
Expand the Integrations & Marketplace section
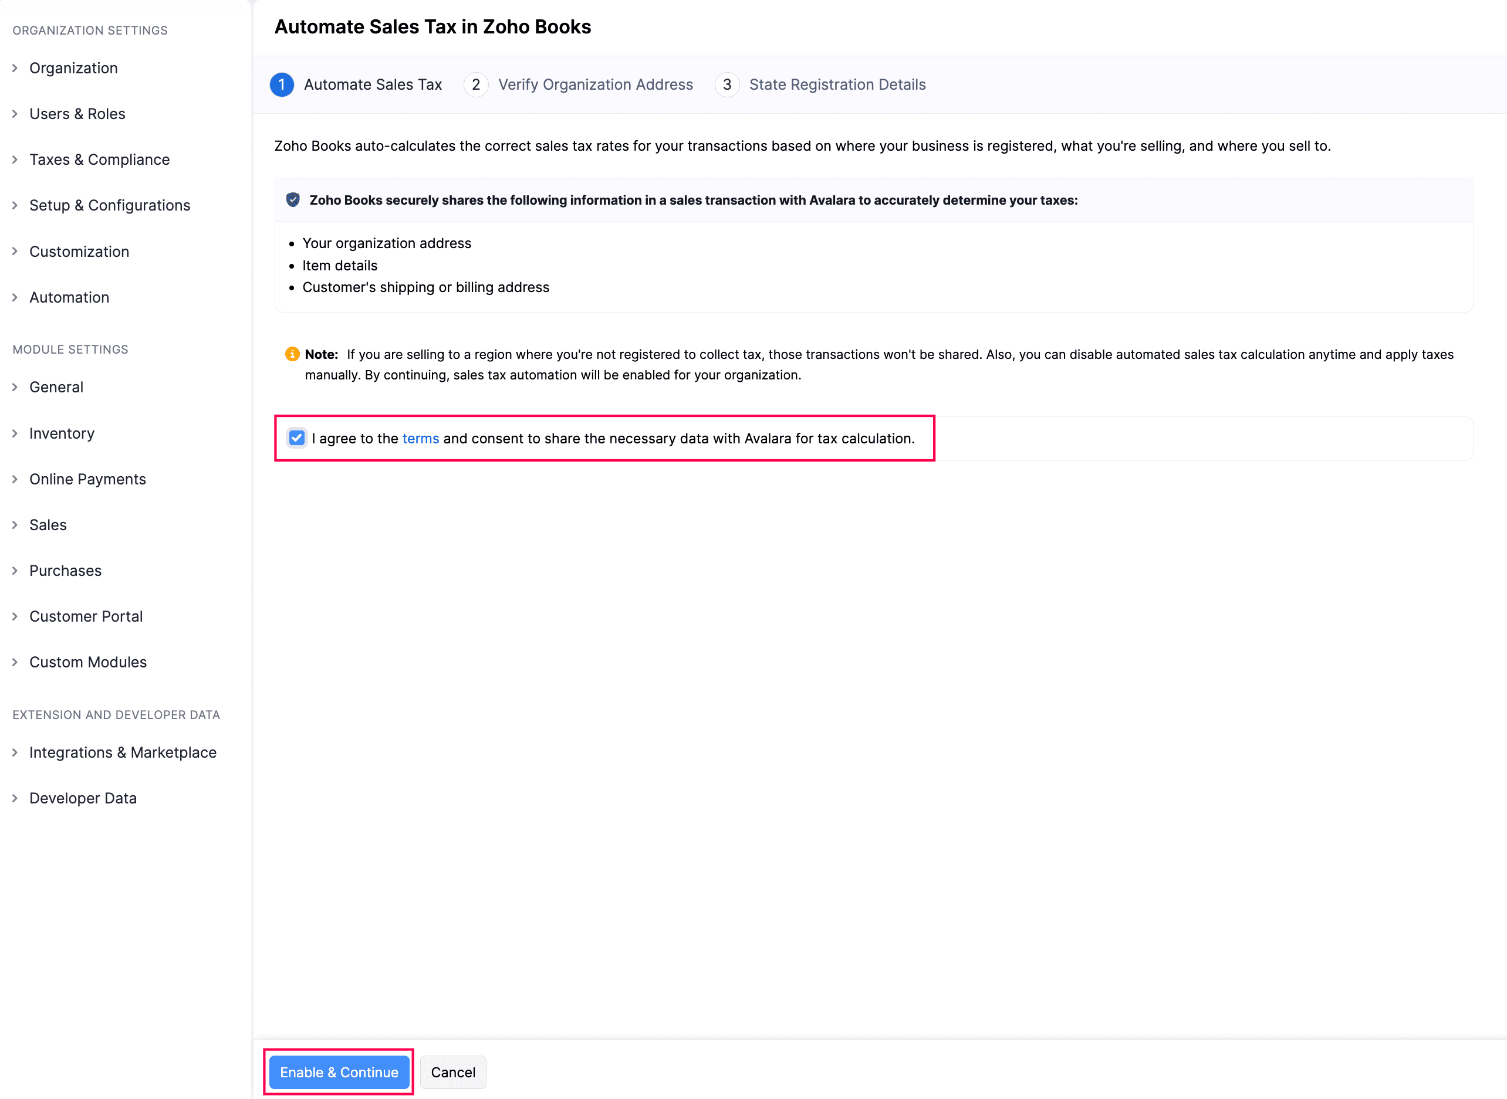pyautogui.click(x=123, y=752)
